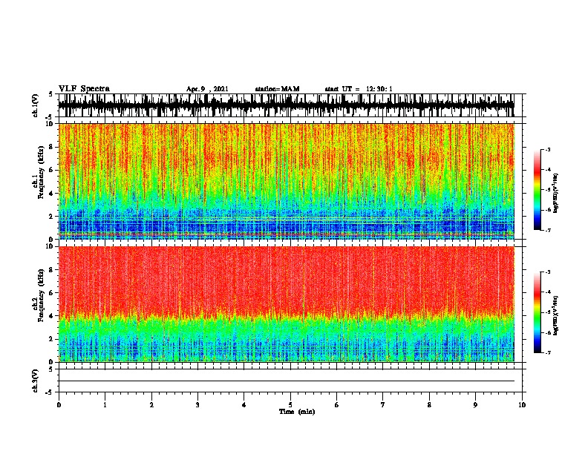Click the "VLF Spectra" plot title
The width and height of the screenshot is (588, 454).
pyautogui.click(x=84, y=89)
